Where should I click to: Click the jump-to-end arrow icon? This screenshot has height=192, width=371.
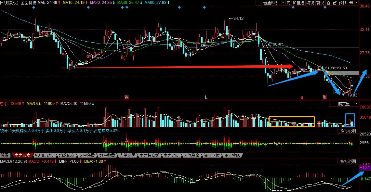(351, 3)
